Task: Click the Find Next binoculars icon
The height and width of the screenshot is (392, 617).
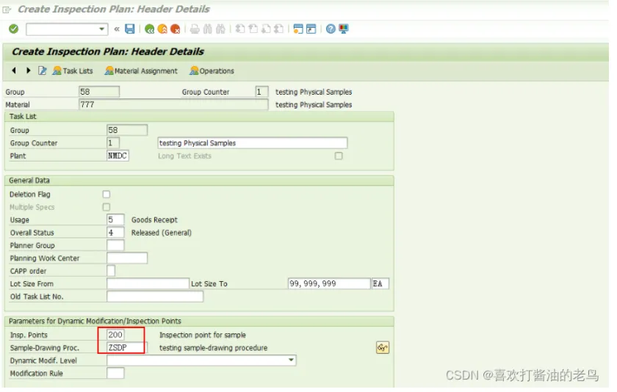Action: coord(221,29)
